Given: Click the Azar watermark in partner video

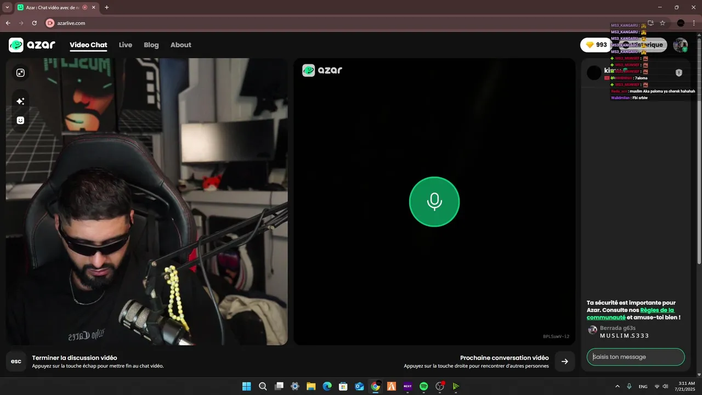Looking at the screenshot, I should point(322,70).
